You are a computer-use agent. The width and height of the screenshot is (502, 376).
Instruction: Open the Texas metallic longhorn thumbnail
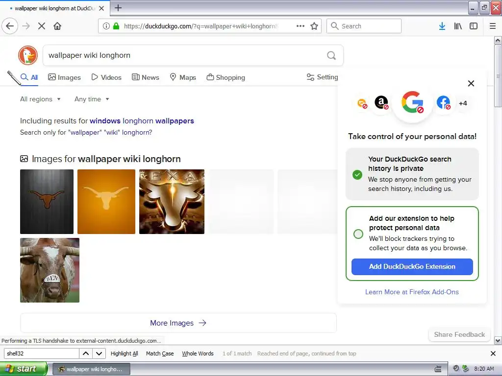(172, 202)
